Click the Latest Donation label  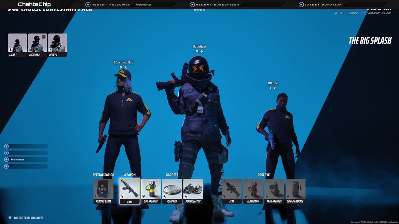coord(323,5)
